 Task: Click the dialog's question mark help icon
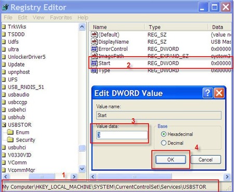coord(207,93)
